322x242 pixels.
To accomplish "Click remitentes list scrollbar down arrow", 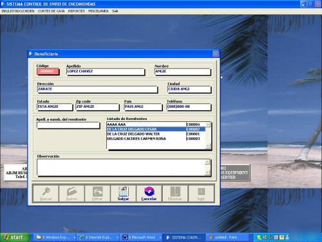I will click(208, 146).
